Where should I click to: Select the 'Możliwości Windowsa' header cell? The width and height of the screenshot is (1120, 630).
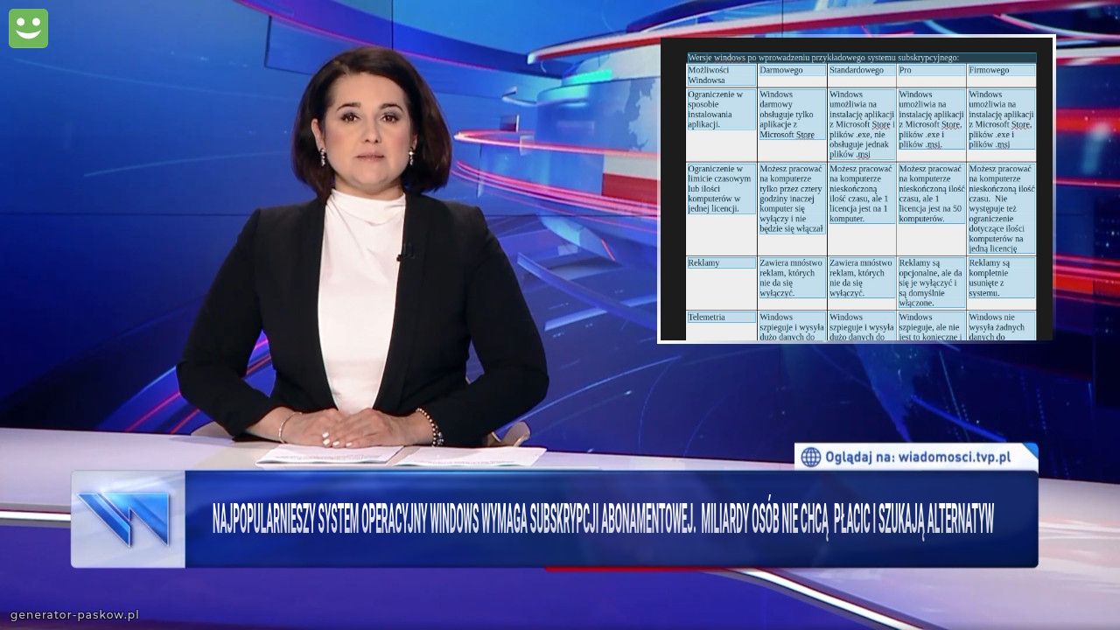721,74
